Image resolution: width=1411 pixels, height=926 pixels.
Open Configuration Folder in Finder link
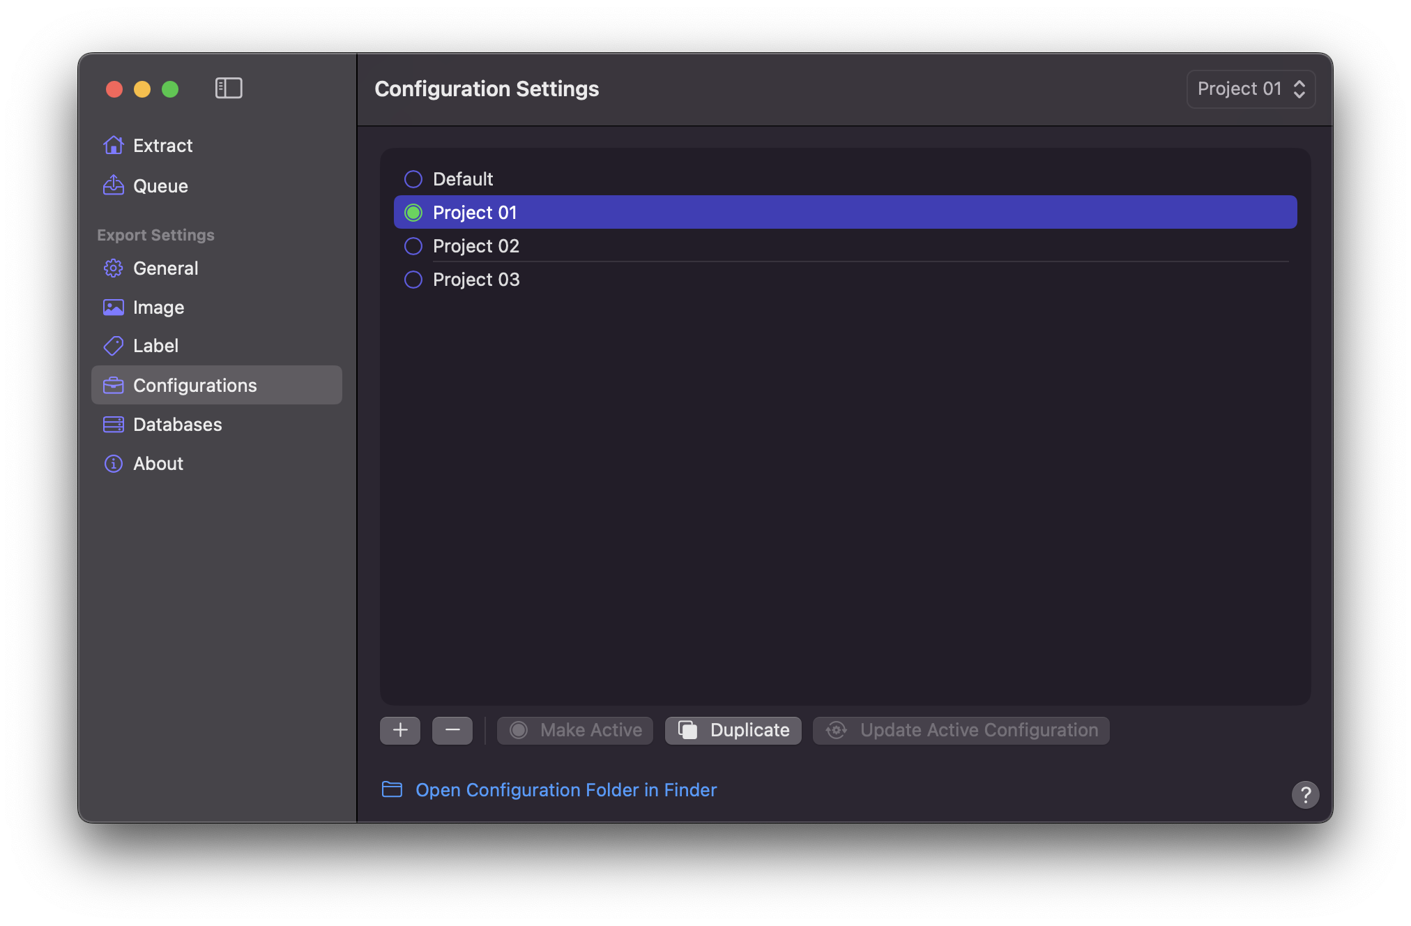click(566, 789)
